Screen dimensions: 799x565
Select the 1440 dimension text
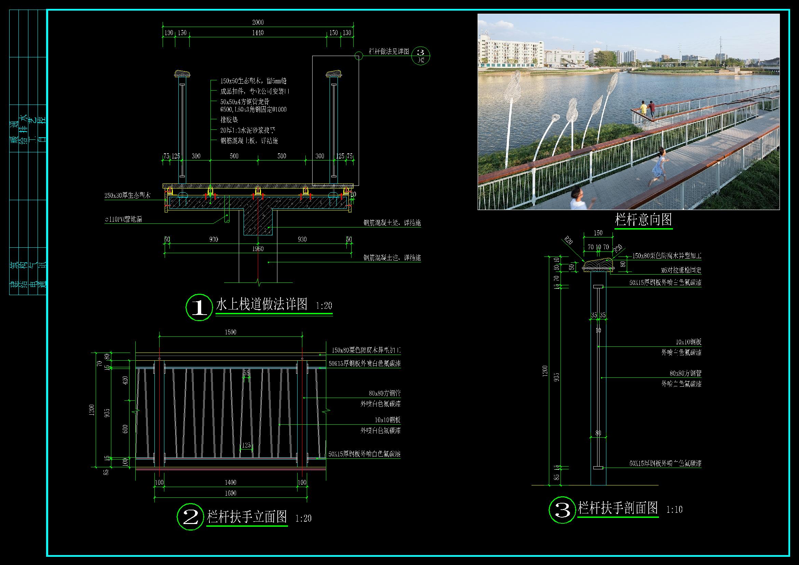coord(258,33)
